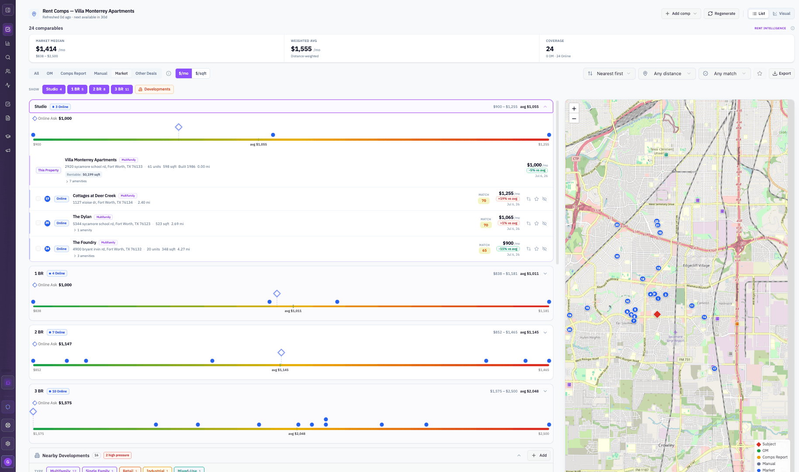Check The Foundry checkbox
799x472 pixels.
click(38, 249)
